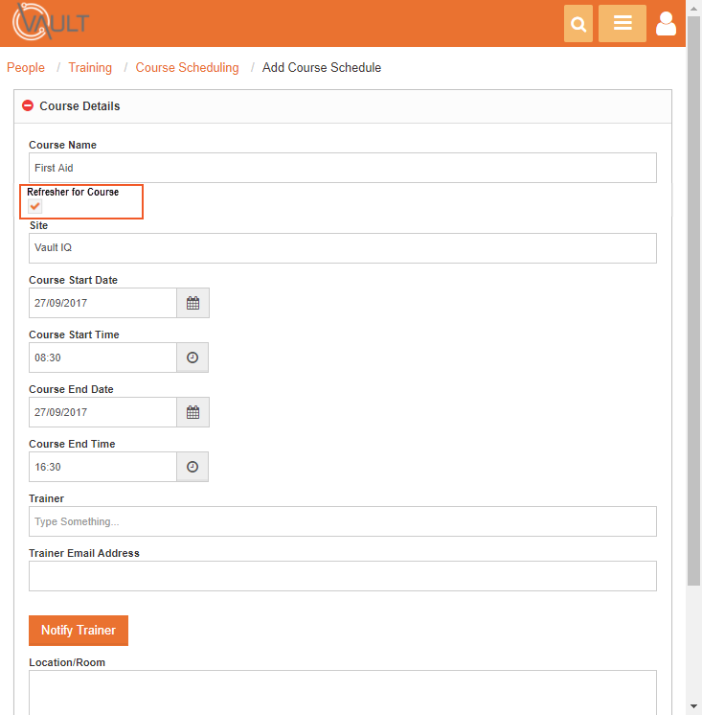Click the Location/Room text area
The width and height of the screenshot is (702, 715).
coord(343,692)
